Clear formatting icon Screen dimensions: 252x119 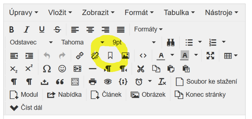(x=162, y=82)
